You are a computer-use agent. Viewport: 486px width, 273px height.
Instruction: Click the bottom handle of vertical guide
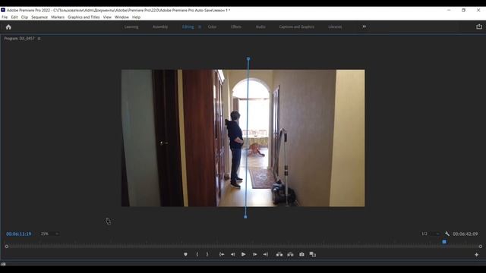pyautogui.click(x=245, y=217)
